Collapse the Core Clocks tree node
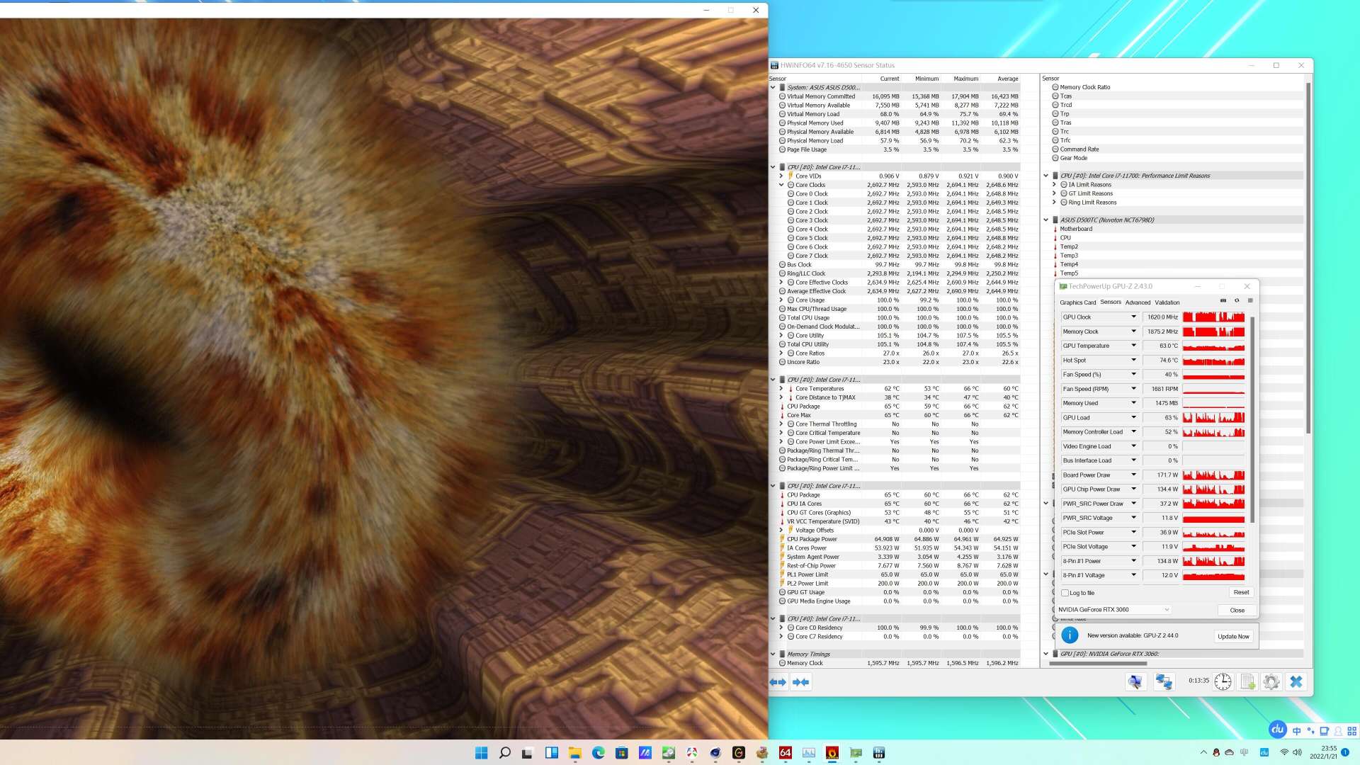 click(x=781, y=185)
